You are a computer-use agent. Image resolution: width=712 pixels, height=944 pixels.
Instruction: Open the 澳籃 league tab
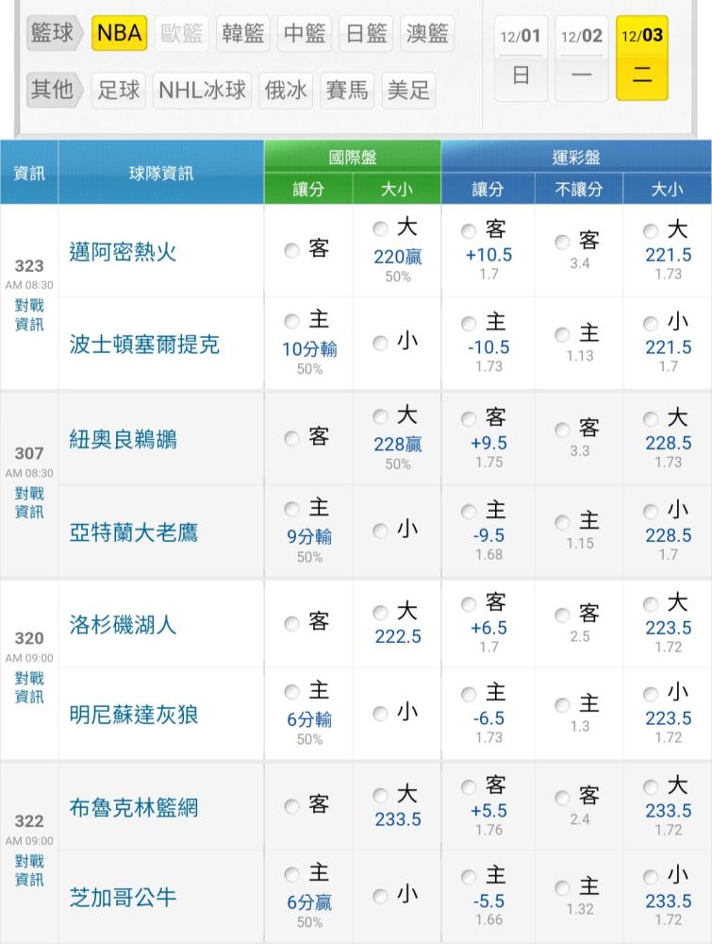[427, 33]
